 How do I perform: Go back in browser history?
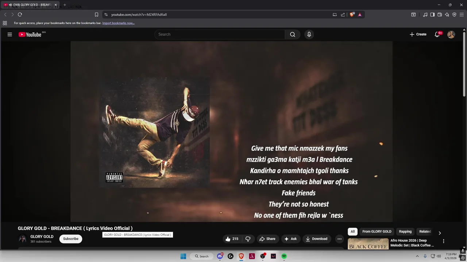(5, 15)
